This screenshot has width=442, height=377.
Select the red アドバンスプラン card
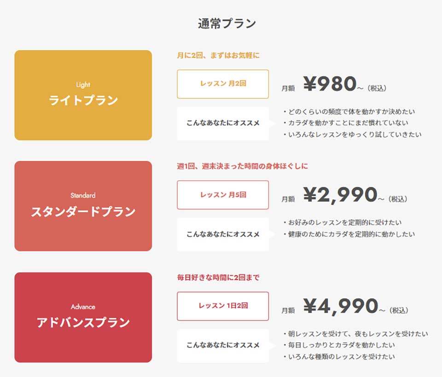[x=83, y=317]
